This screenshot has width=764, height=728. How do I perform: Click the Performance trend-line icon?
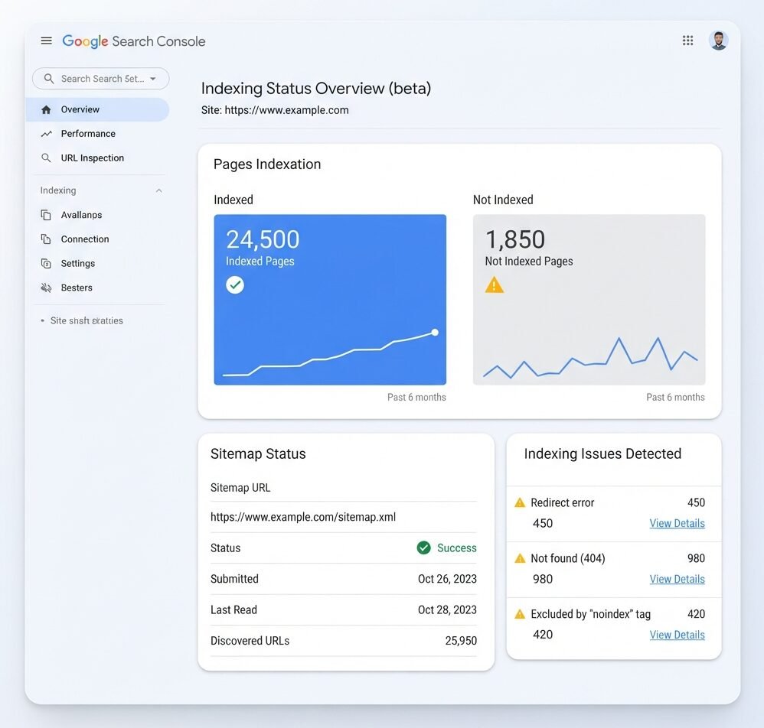tap(46, 134)
